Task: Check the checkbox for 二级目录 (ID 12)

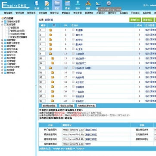Action: [73, 53]
